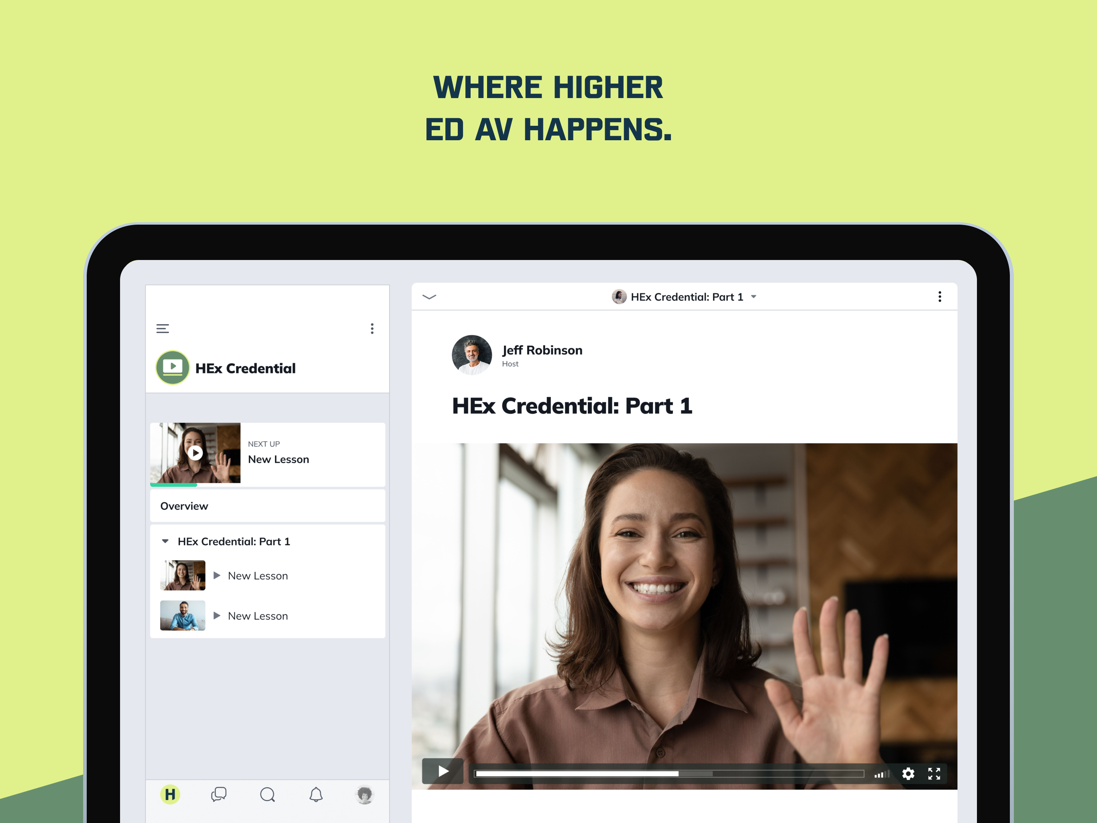Go to the home H tab
The height and width of the screenshot is (823, 1097).
click(x=170, y=795)
